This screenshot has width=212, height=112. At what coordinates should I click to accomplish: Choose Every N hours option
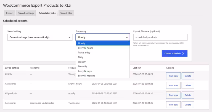[103, 48]
